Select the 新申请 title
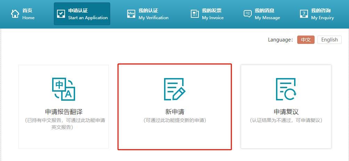This screenshot has width=349, height=161. [175, 112]
